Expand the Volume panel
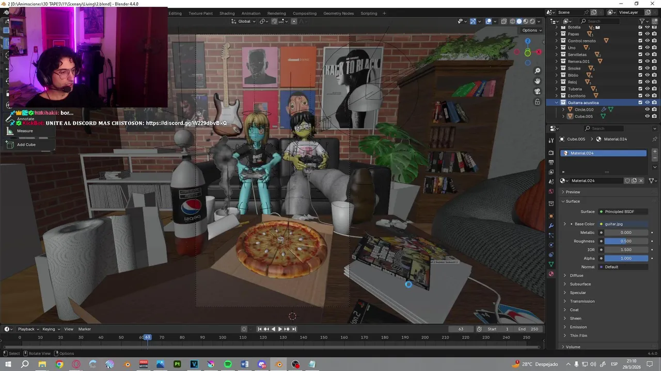The height and width of the screenshot is (371, 661). pos(573,347)
